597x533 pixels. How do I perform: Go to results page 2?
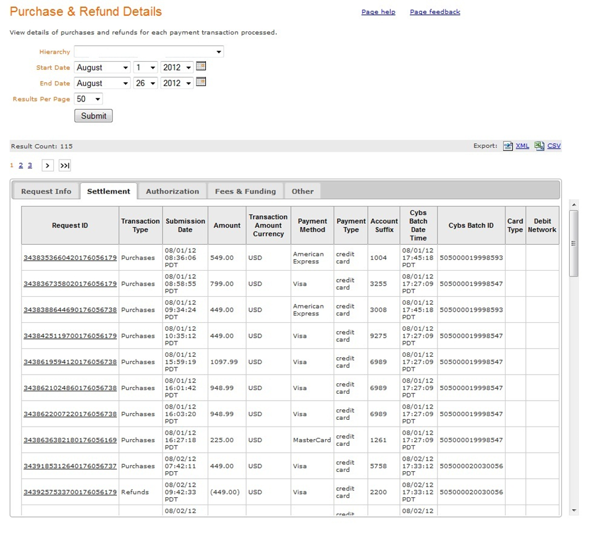(x=20, y=165)
